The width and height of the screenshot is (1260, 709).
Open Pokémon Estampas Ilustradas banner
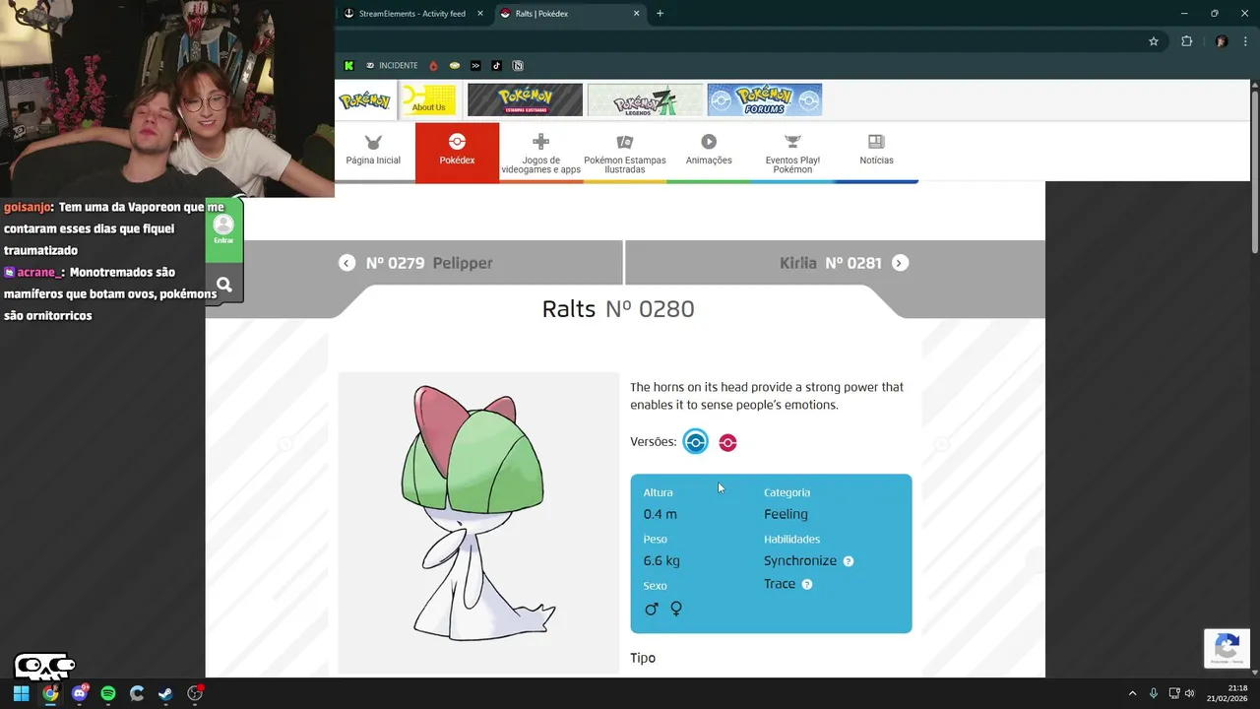(525, 99)
